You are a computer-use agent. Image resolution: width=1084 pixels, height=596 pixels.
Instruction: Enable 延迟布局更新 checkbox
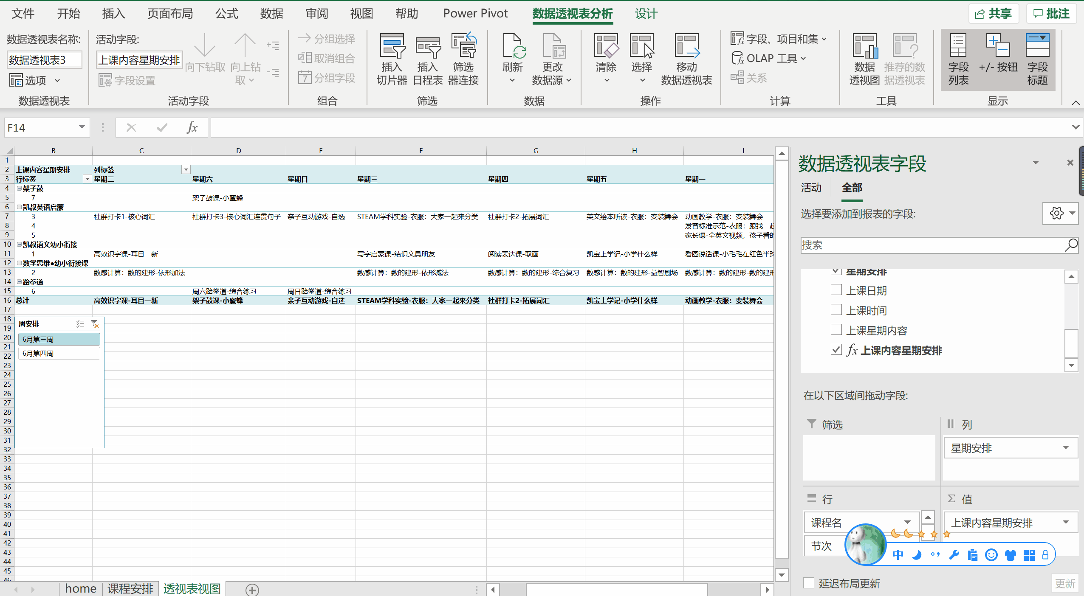pos(809,583)
